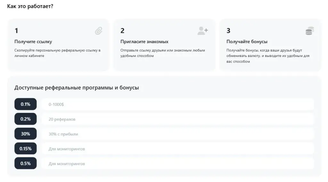Click the step number 2

[122, 31]
